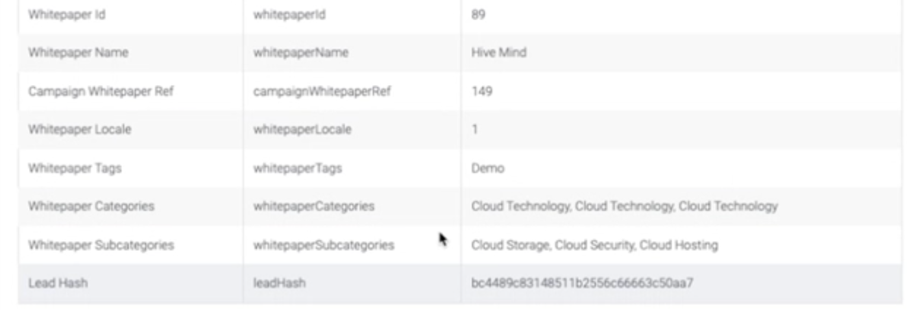Screen dimensions: 907x310
Task: Select the leadHash field key
Action: pyautogui.click(x=279, y=283)
